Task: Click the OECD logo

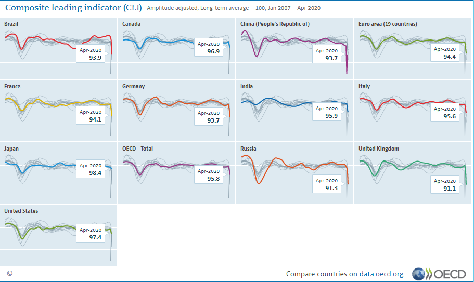Action: click(439, 274)
